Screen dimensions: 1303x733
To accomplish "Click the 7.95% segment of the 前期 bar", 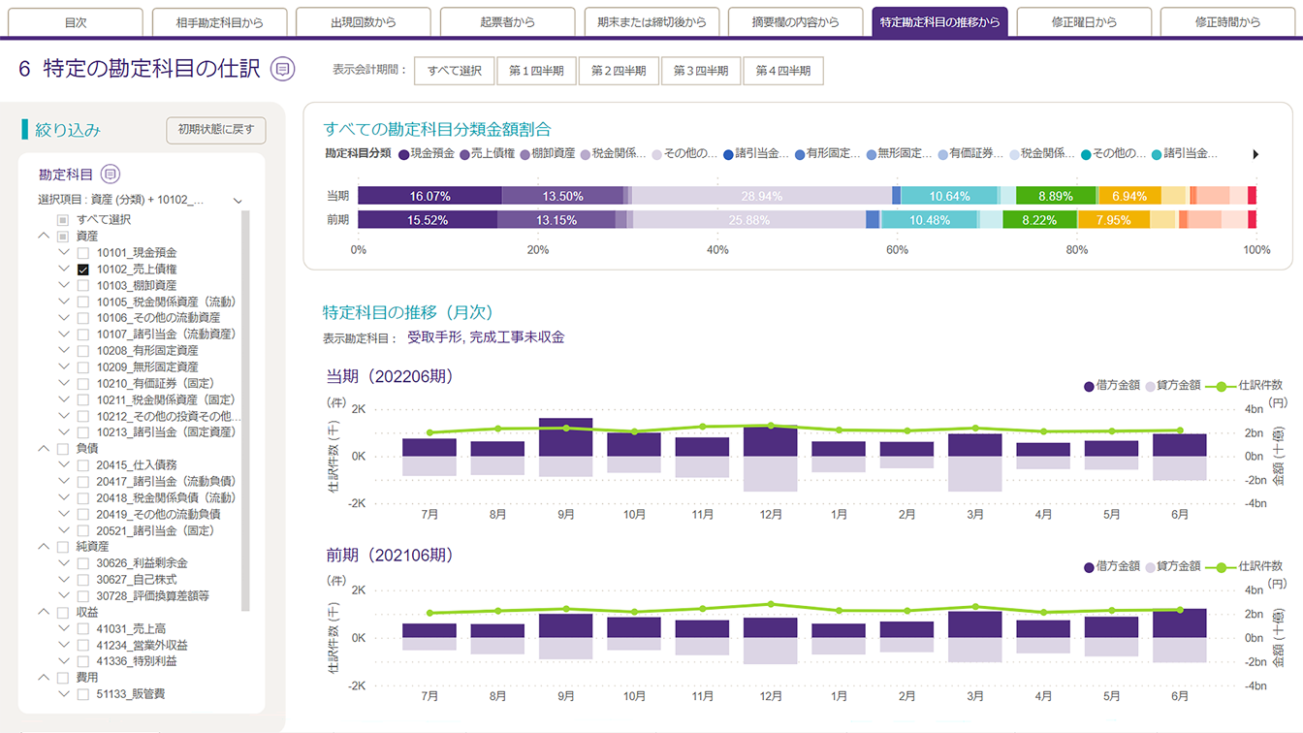I will coord(1113,220).
